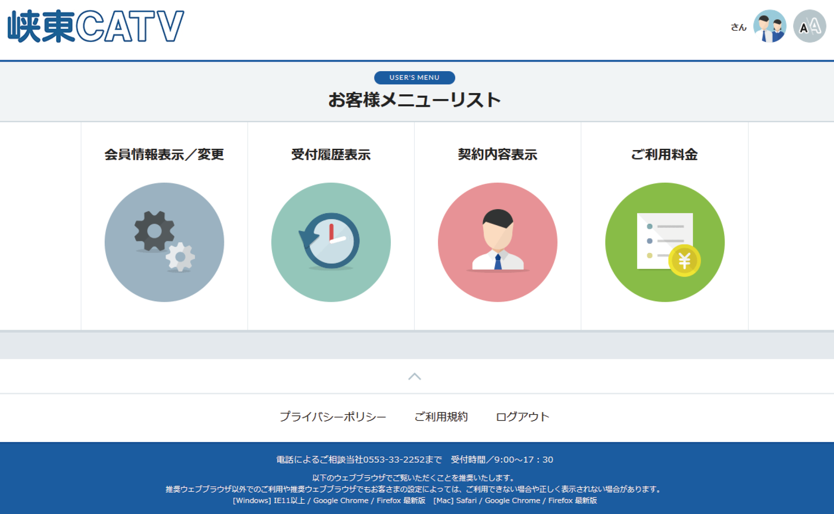Click the scroll-to-top chevron arrow

[x=414, y=376]
